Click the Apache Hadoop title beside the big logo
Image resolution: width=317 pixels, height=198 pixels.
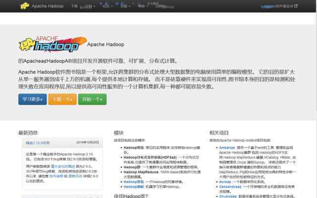(106, 44)
